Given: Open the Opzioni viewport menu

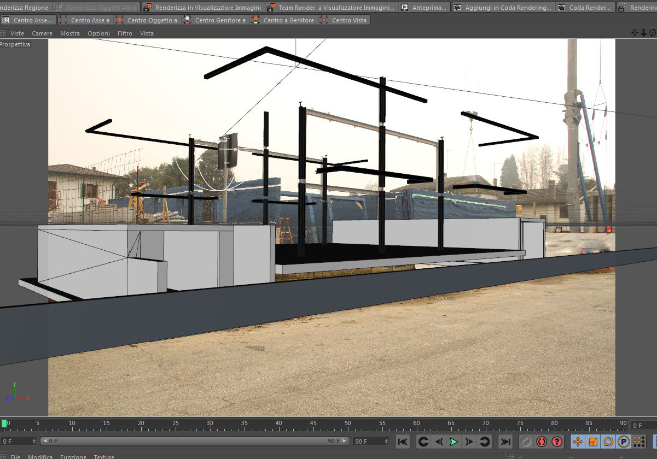Looking at the screenshot, I should click(x=99, y=33).
